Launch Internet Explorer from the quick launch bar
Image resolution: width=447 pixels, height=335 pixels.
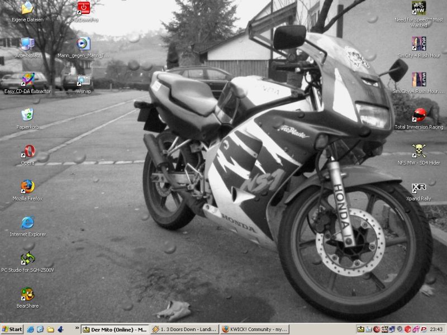pos(30,329)
